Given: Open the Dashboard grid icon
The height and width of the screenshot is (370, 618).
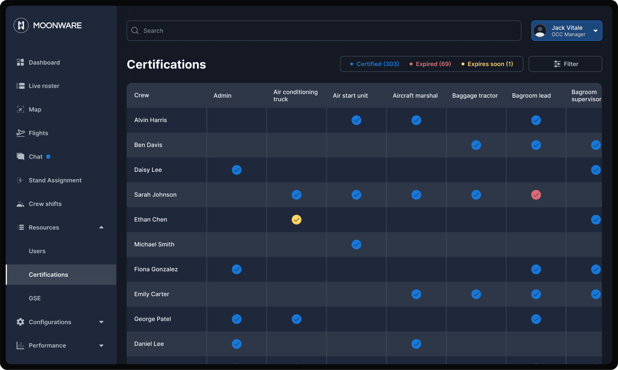Looking at the screenshot, I should pyautogui.click(x=20, y=62).
